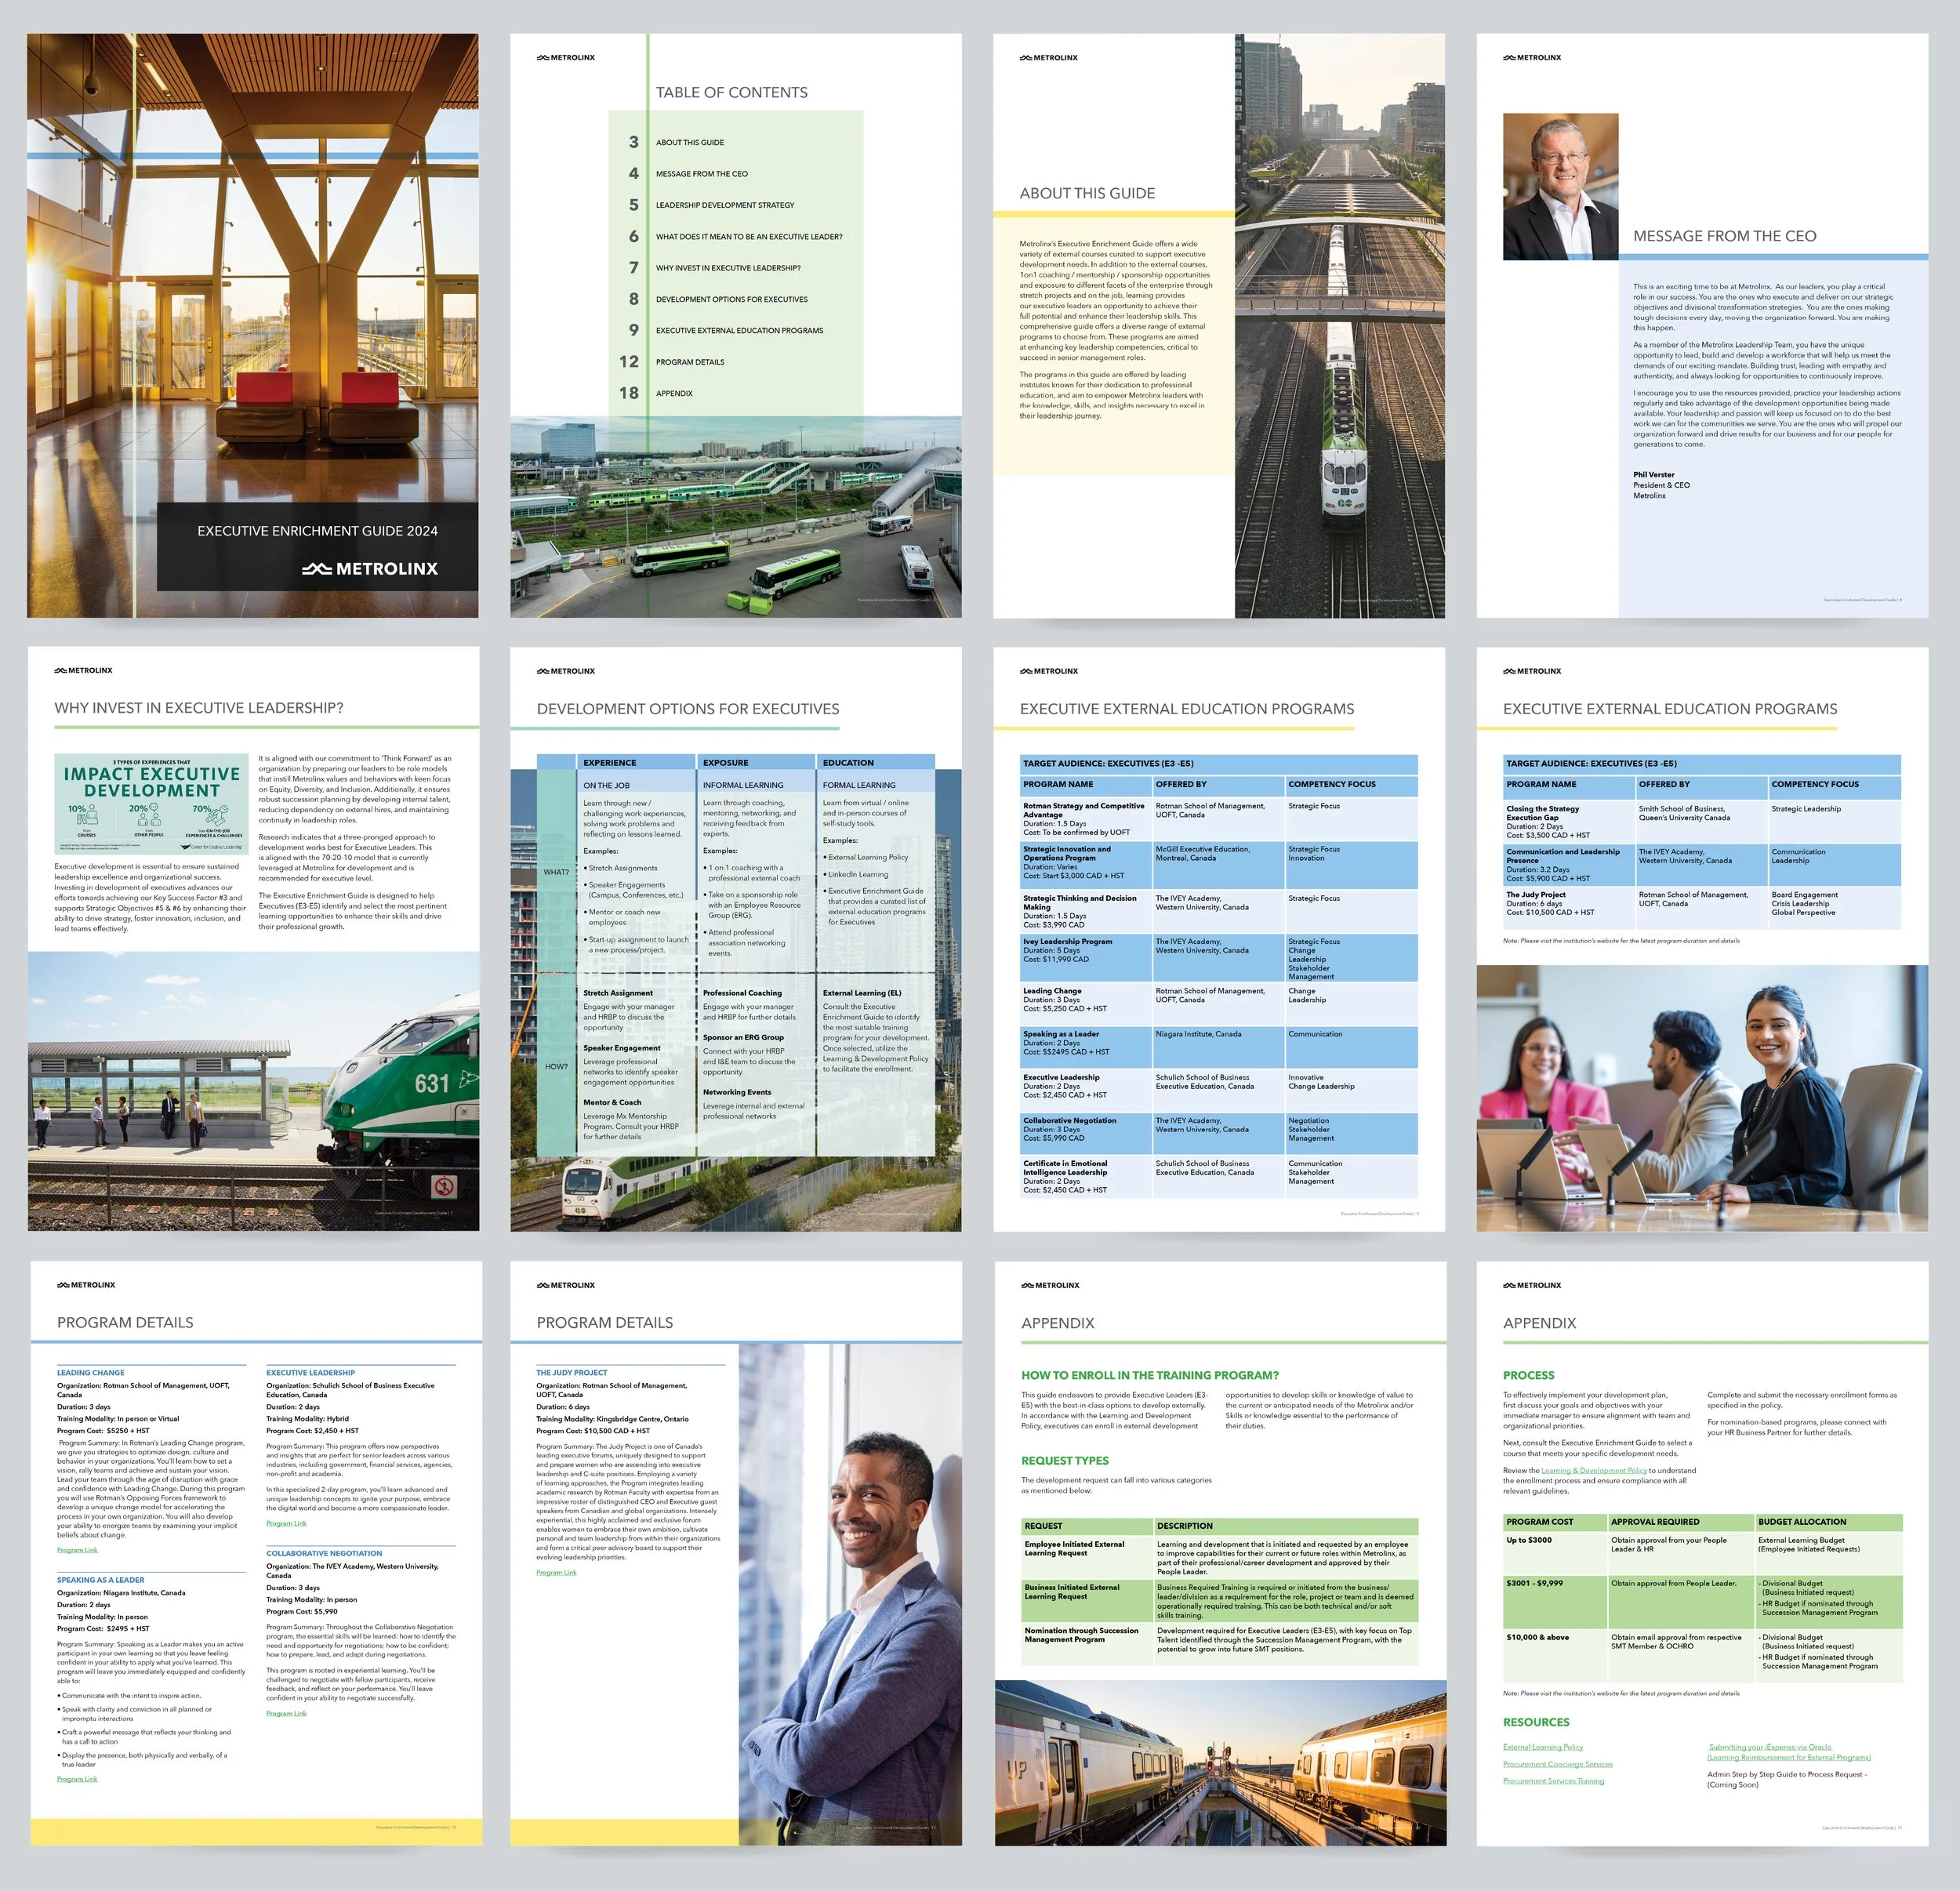
Task: Click Metrolinx logo on Table of Contents page
Action: pyautogui.click(x=566, y=58)
